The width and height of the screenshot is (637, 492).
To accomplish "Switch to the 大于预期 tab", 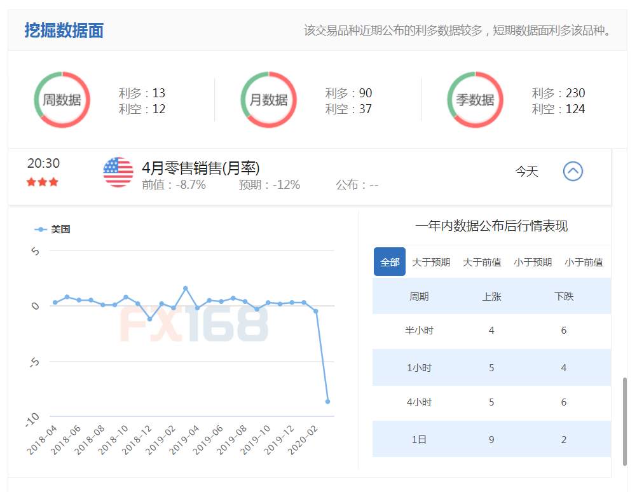I will (x=431, y=262).
